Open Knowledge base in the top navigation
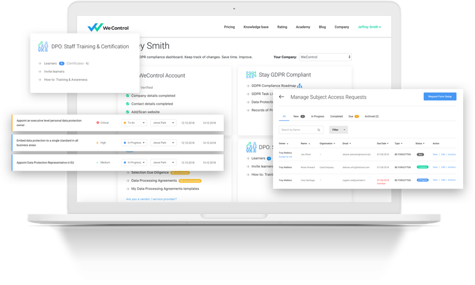The image size is (475, 285). click(256, 27)
